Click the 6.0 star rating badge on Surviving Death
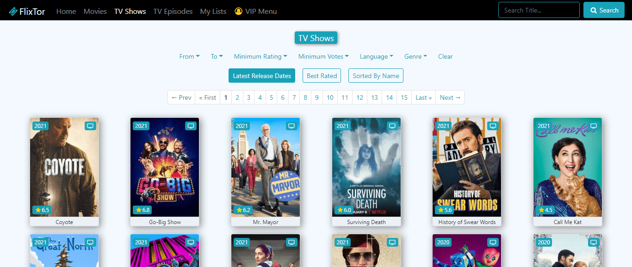 (x=344, y=210)
